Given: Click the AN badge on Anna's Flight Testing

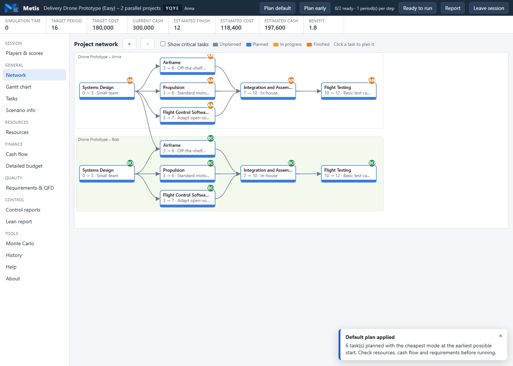Looking at the screenshot, I should (x=372, y=81).
